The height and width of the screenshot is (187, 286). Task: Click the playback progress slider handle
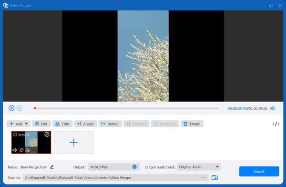pyautogui.click(x=35, y=108)
